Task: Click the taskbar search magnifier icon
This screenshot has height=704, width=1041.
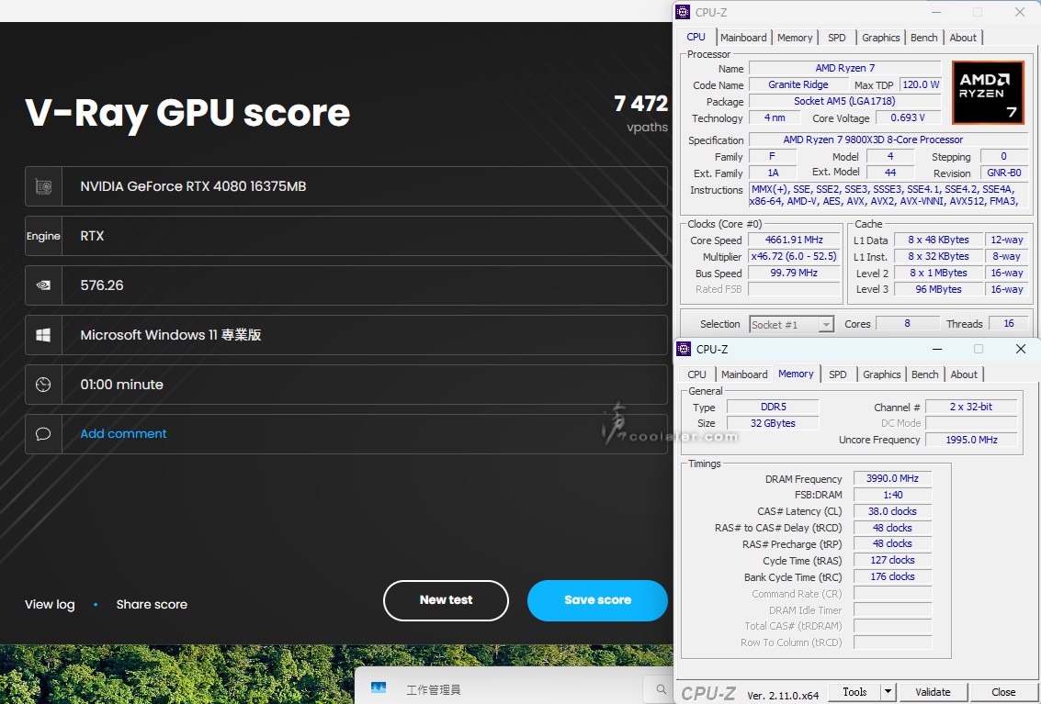Action: point(661,688)
